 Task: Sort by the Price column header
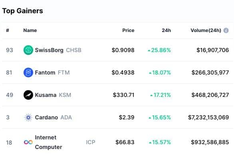tap(128, 30)
